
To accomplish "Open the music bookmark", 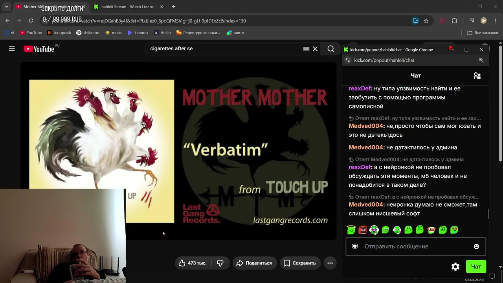I will (x=114, y=33).
